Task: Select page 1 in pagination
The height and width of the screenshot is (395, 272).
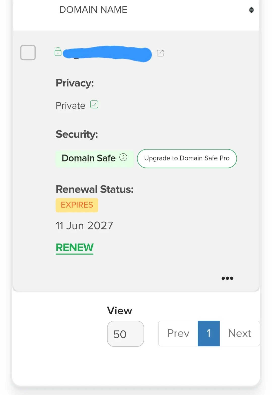Action: point(209,333)
